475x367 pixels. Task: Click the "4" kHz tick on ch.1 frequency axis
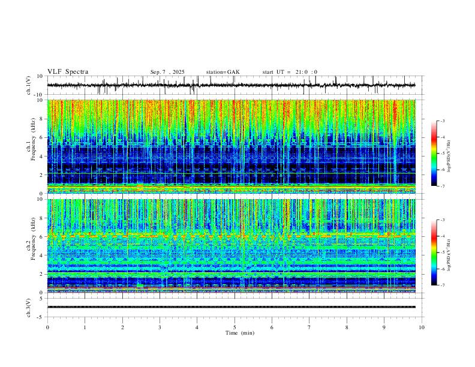click(x=42, y=157)
